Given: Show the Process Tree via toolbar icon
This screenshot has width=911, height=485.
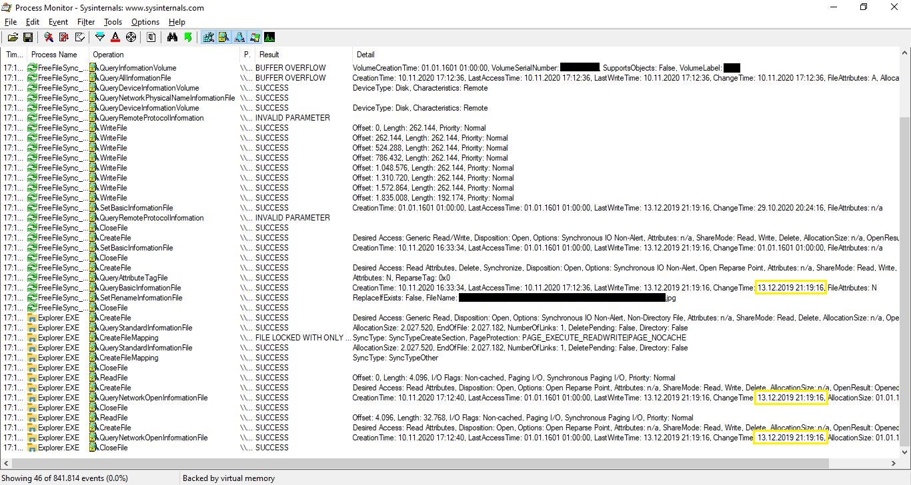Looking at the screenshot, I should click(x=151, y=37).
